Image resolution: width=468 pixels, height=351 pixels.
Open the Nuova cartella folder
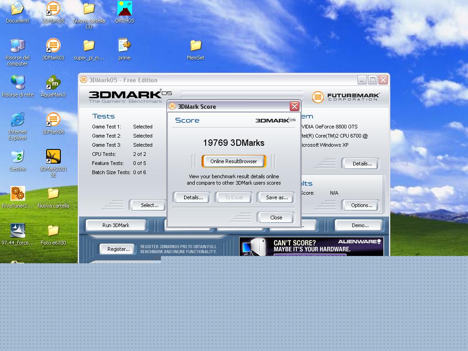(x=53, y=197)
